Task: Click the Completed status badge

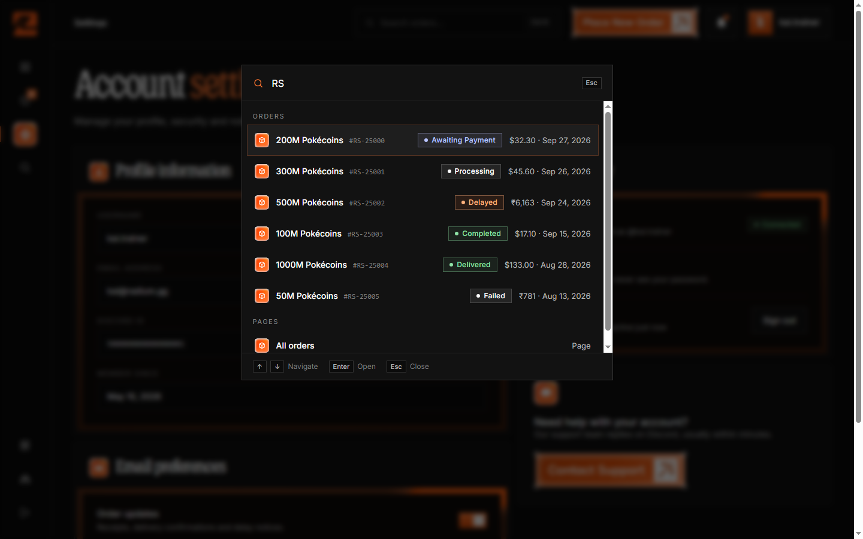Action: [x=478, y=234]
